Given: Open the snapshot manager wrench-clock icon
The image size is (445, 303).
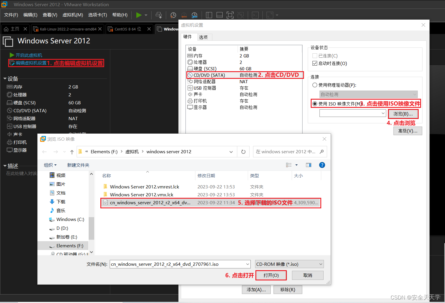Looking at the screenshot, I should pos(194,15).
